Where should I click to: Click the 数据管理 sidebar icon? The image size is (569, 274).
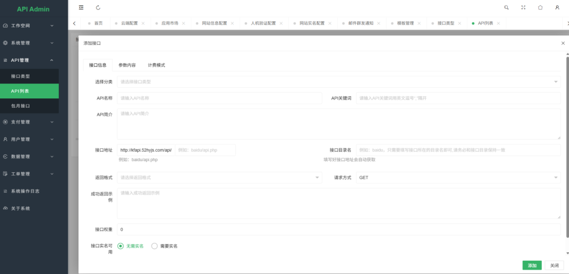click(x=6, y=156)
